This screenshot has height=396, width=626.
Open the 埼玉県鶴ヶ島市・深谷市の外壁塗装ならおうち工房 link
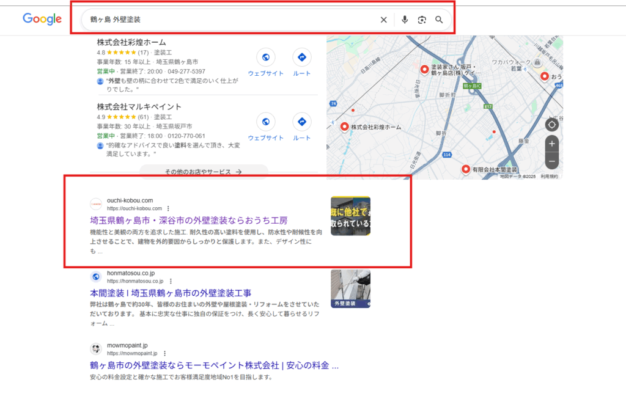[x=188, y=220]
